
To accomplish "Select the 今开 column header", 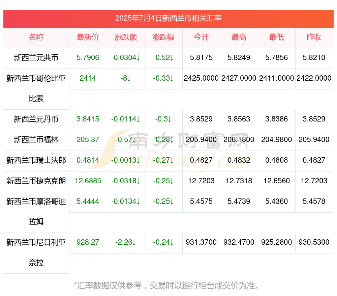I will tap(201, 37).
